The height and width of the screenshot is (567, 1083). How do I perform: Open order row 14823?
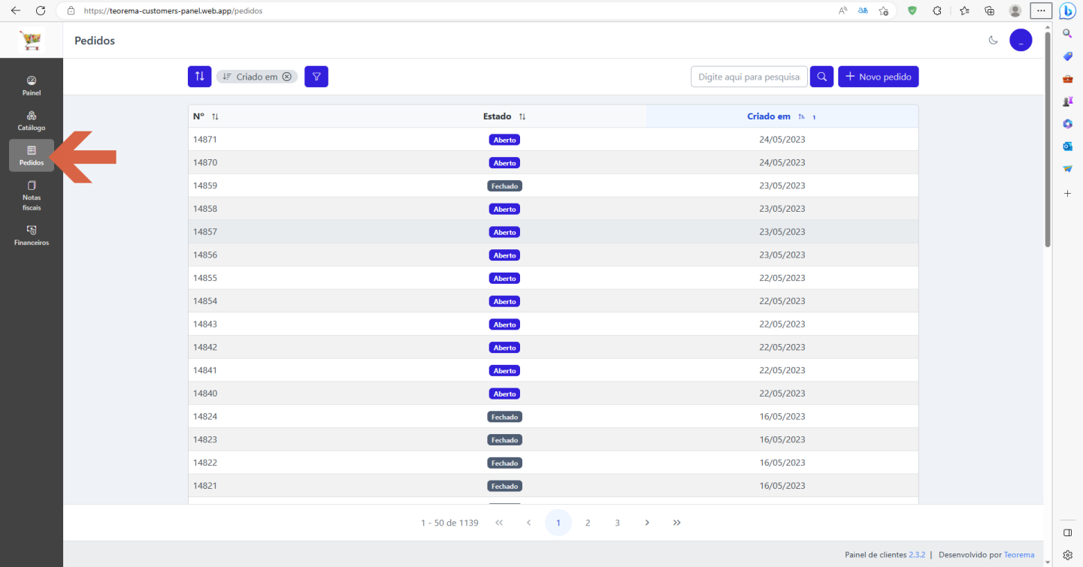coord(553,439)
